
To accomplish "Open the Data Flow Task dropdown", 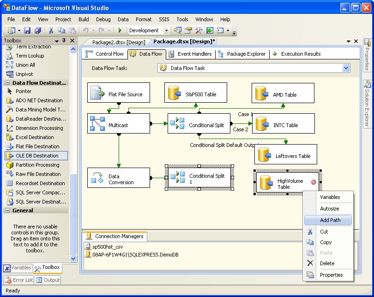I will point(346,68).
